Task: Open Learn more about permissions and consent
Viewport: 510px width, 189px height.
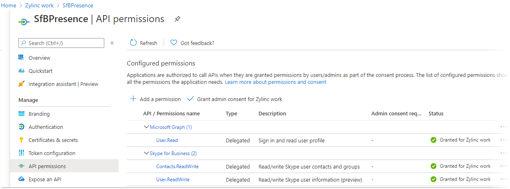Action: (x=276, y=82)
